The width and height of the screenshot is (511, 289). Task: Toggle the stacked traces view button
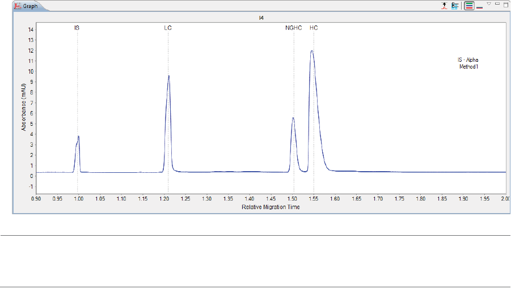[469, 6]
